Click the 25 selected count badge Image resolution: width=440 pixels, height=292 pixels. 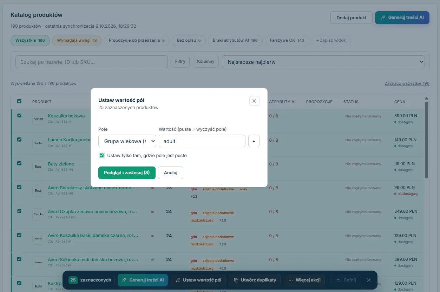(x=73, y=280)
